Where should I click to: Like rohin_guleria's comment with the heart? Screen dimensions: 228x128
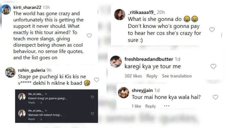tap(96, 80)
